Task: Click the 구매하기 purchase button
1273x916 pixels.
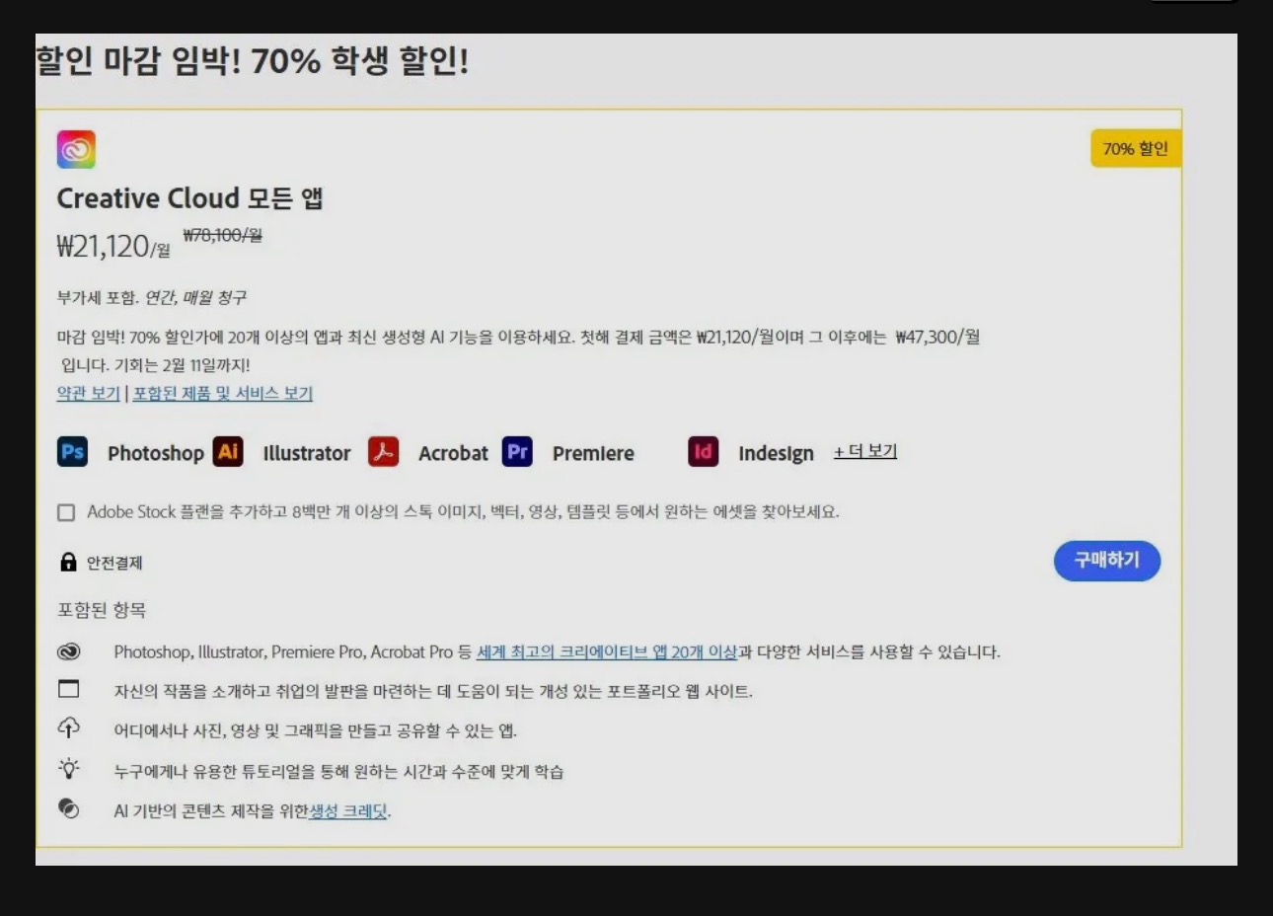Action: coord(1107,560)
